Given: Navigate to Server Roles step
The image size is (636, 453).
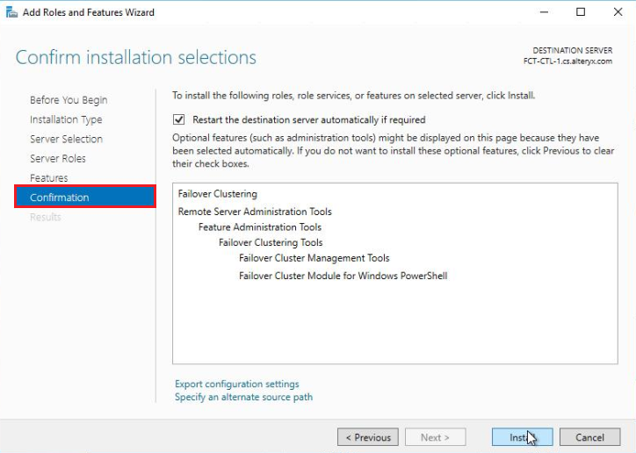Looking at the screenshot, I should (58, 158).
